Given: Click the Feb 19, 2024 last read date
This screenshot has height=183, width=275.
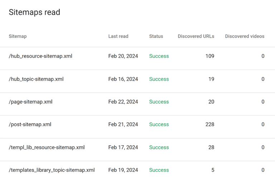Looking at the screenshot, I should [x=123, y=170].
